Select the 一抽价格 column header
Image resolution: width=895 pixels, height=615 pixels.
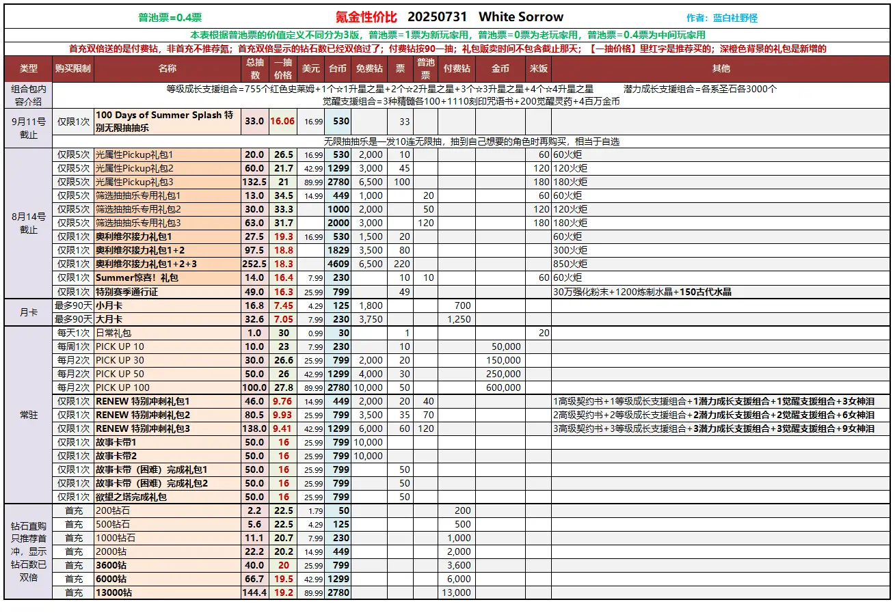(283, 68)
